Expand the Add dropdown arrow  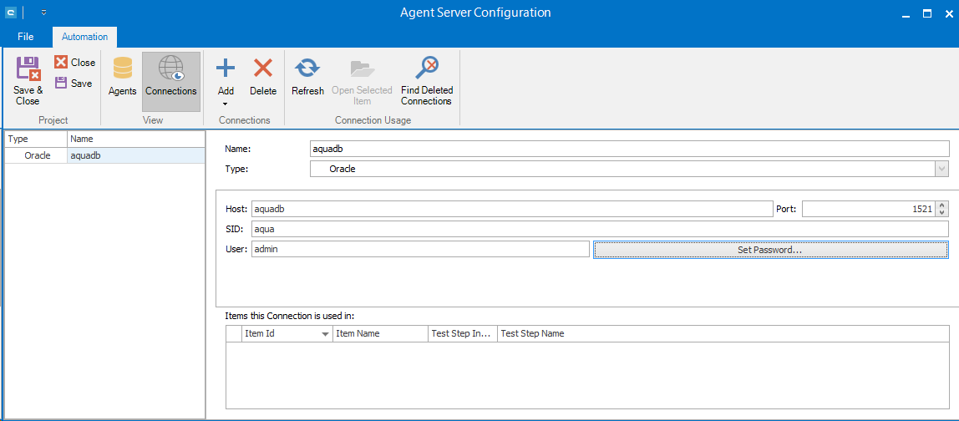coord(226,104)
